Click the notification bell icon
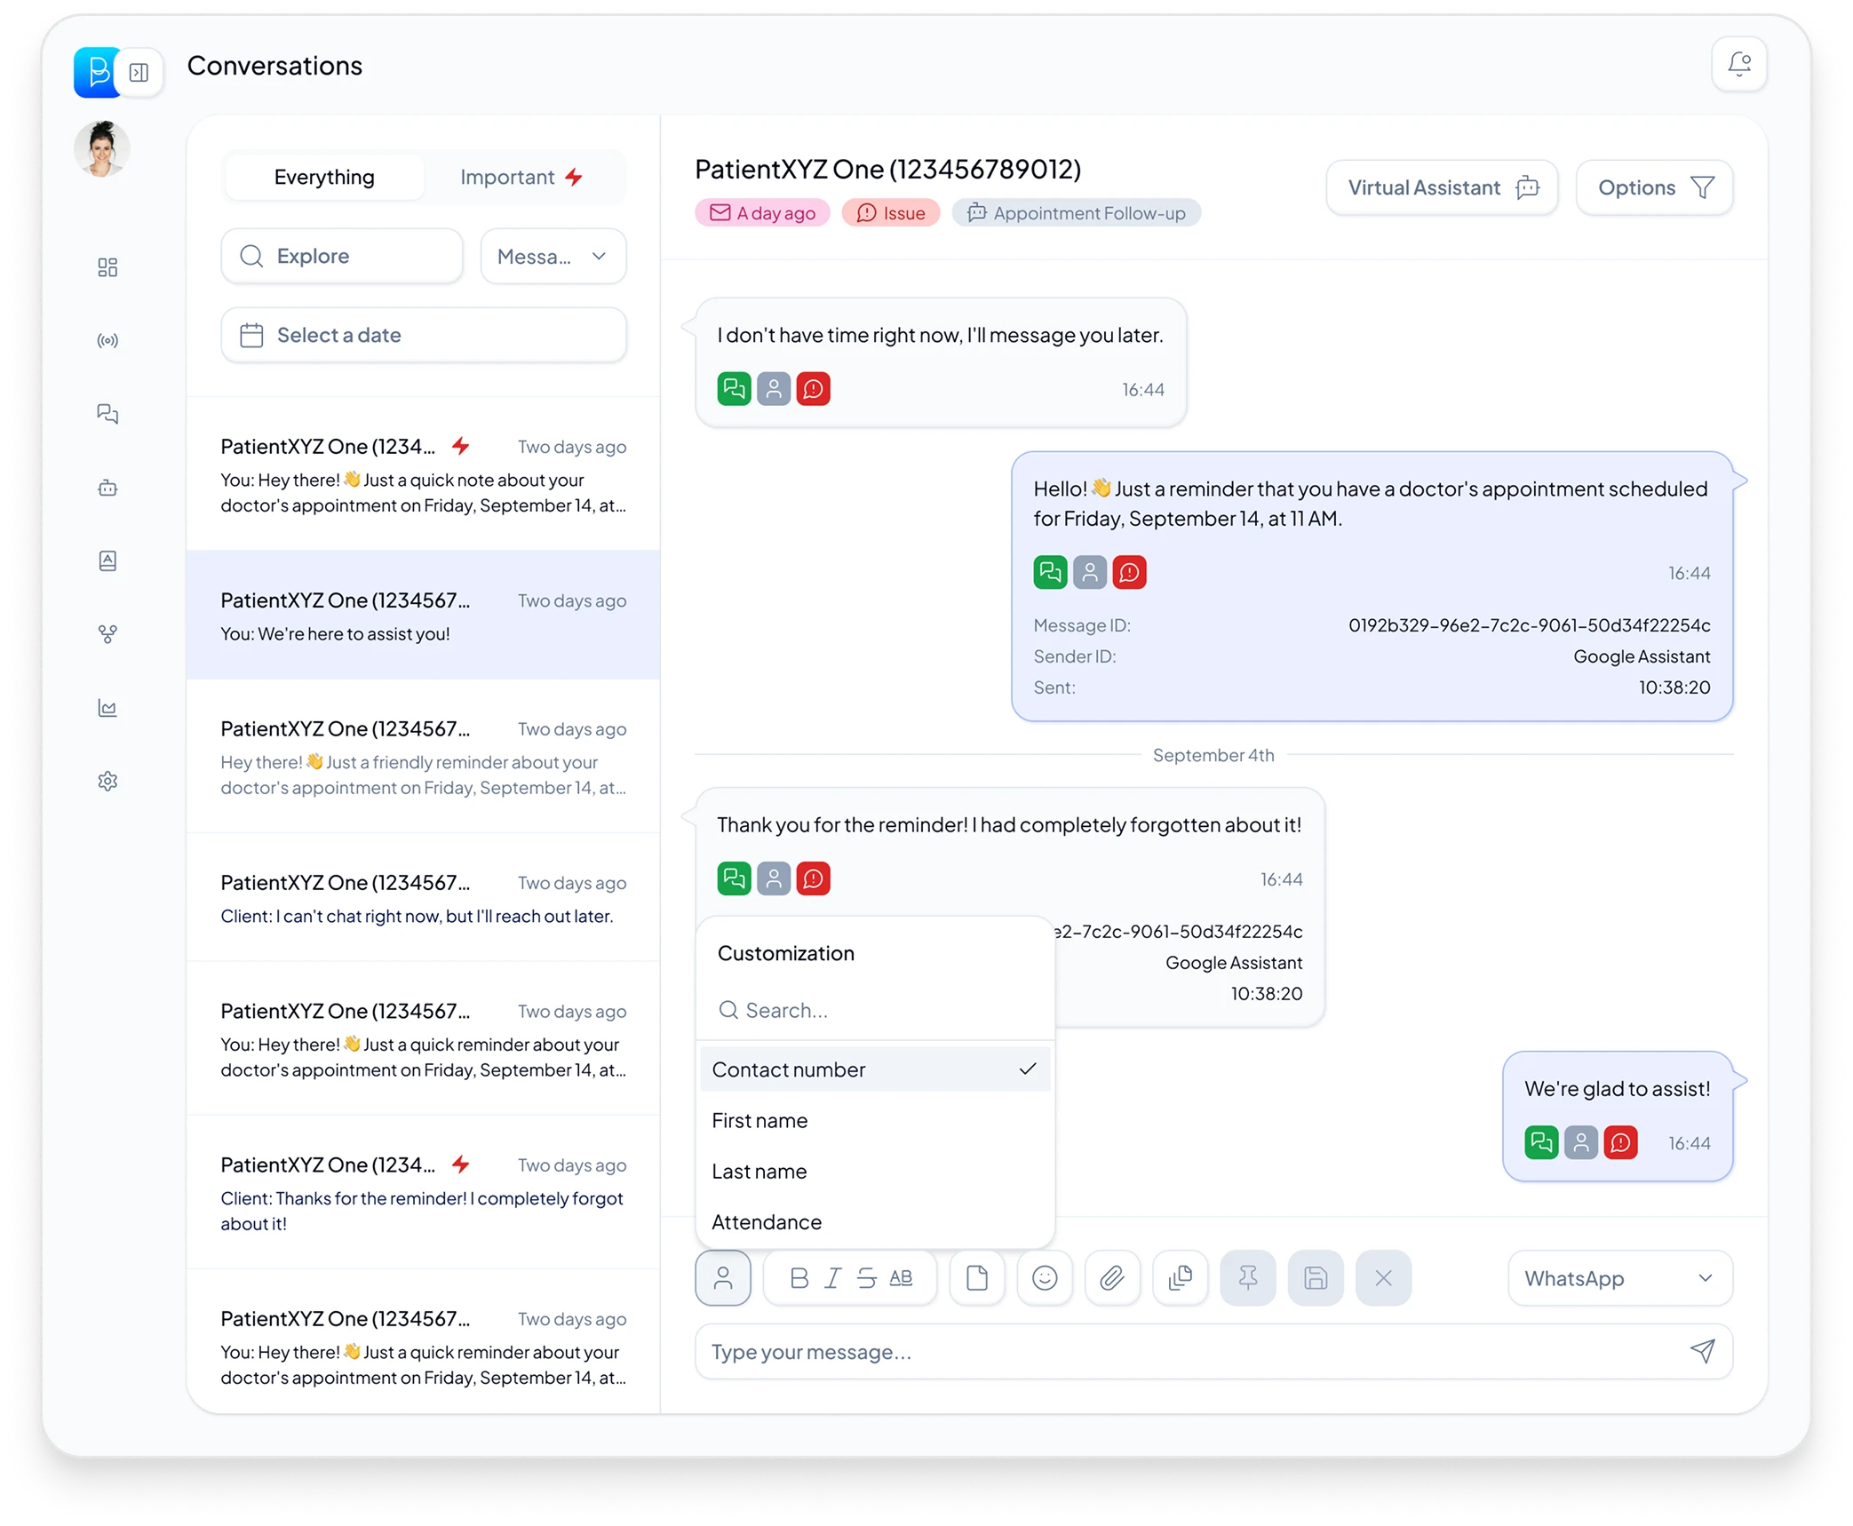 pos(1738,64)
